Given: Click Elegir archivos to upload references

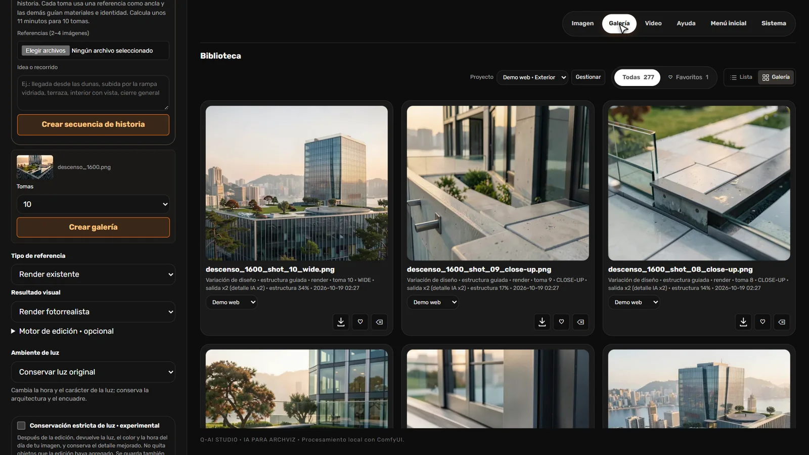Looking at the screenshot, I should pyautogui.click(x=46, y=51).
